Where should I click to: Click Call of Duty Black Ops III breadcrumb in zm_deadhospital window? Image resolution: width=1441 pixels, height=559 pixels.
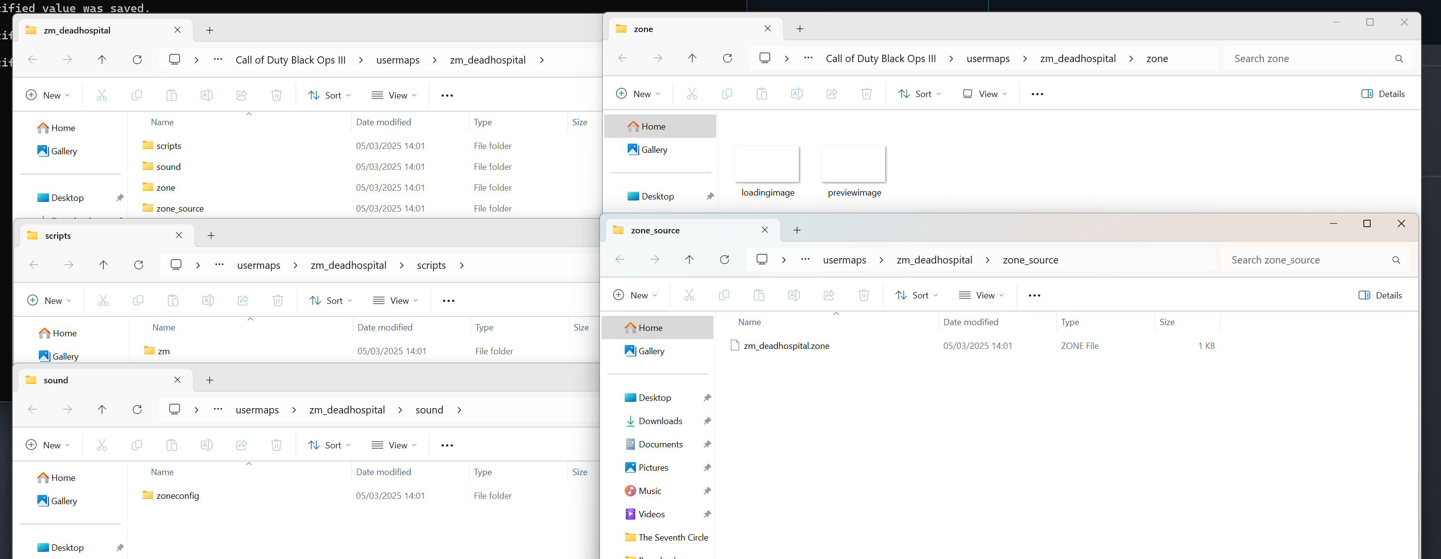point(291,60)
